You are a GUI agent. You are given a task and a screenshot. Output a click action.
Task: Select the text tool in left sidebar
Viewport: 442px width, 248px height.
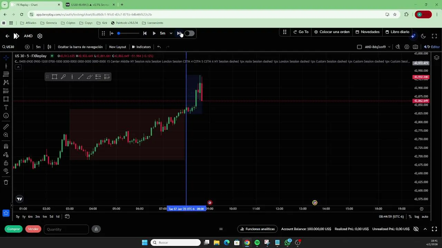pos(6,107)
